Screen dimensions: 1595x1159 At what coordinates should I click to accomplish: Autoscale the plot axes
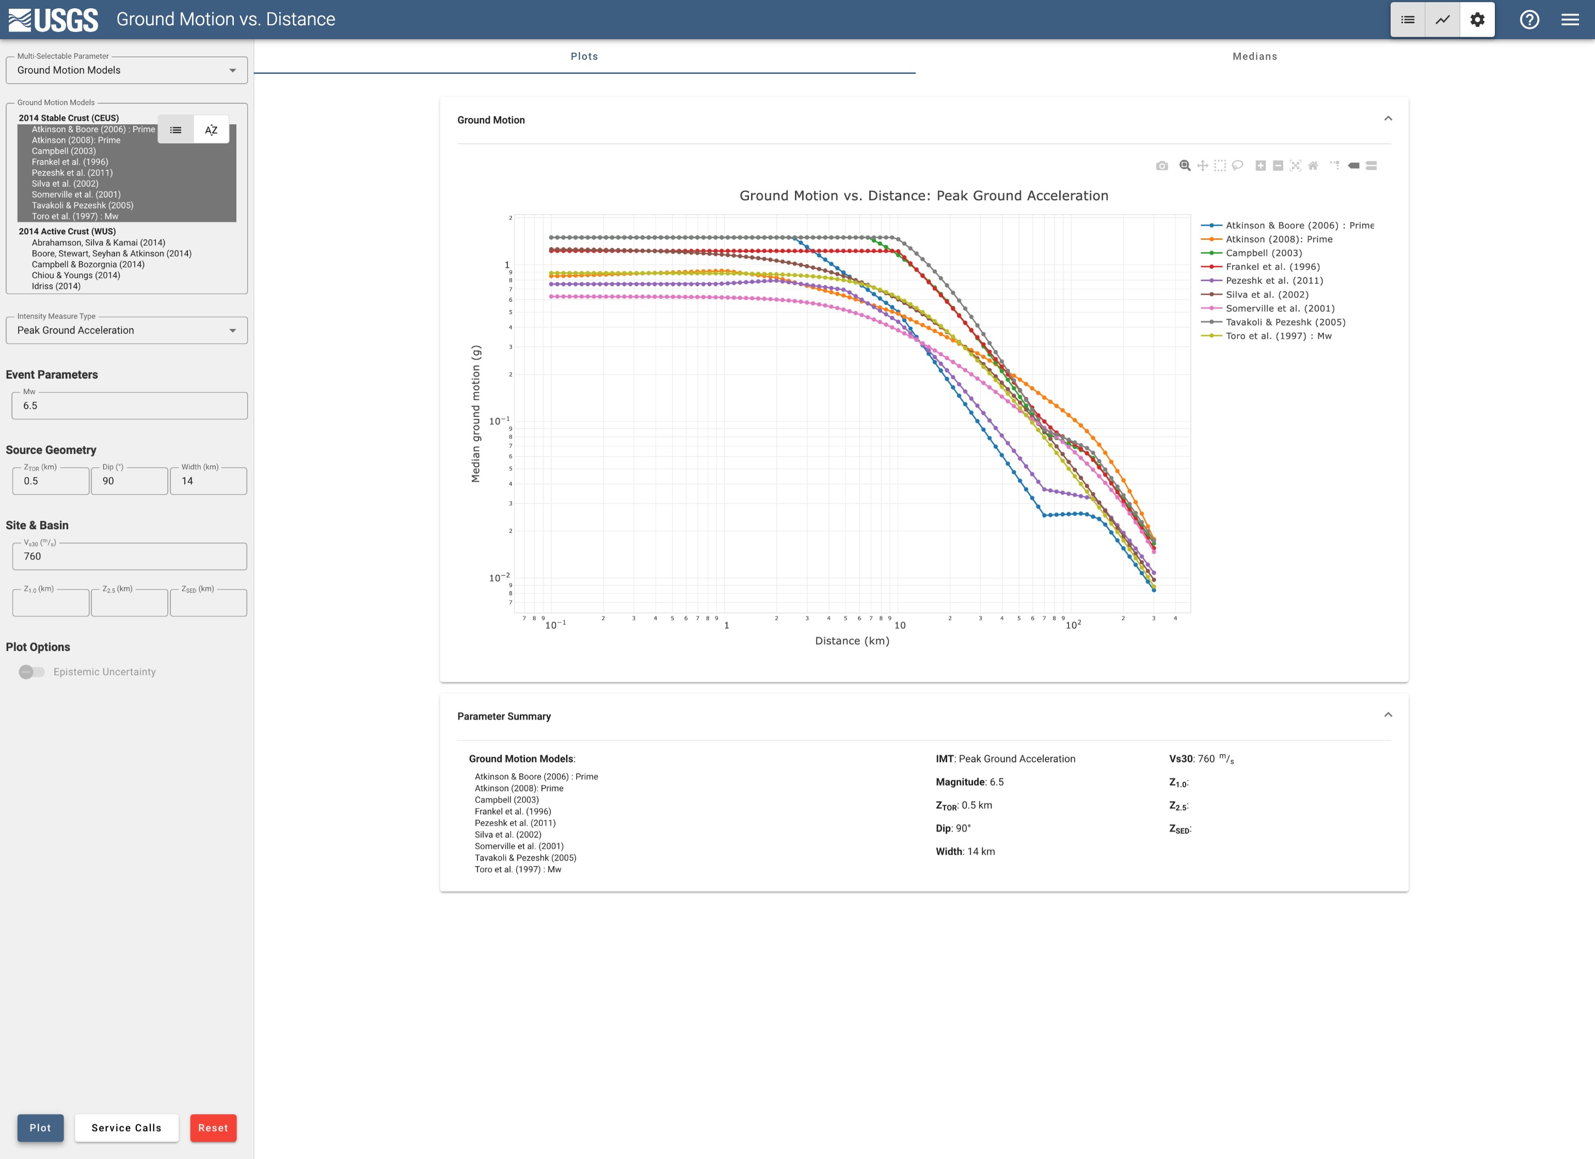[x=1296, y=166]
